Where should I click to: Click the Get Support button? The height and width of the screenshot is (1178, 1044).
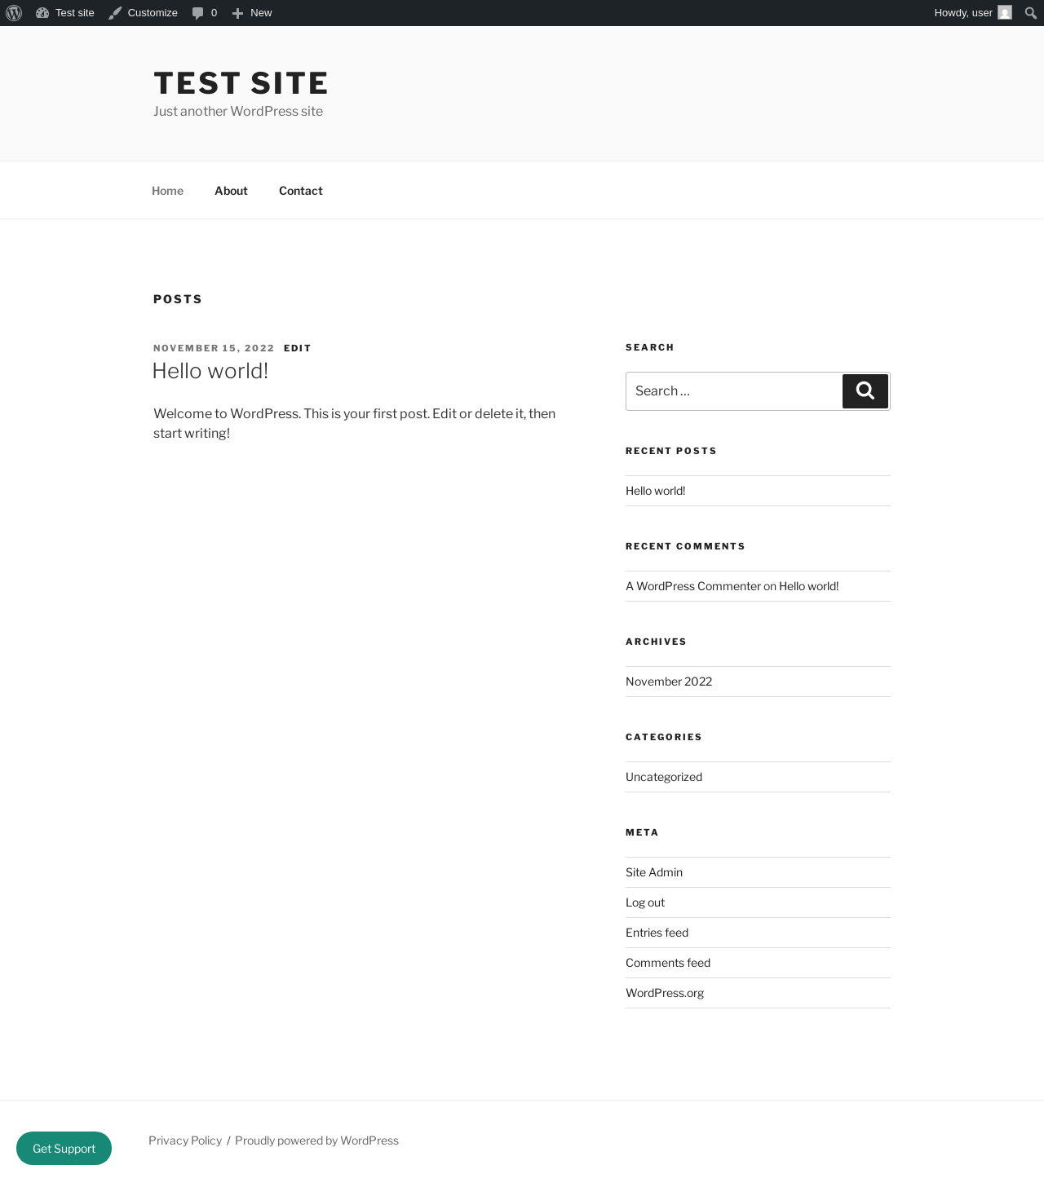click(64, 1148)
